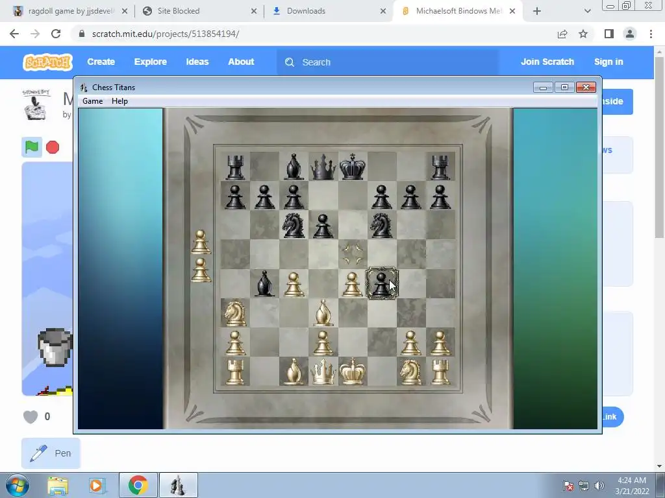Viewport: 665px width, 498px height.
Task: Select the white bishop on c1
Action: pyautogui.click(x=294, y=372)
